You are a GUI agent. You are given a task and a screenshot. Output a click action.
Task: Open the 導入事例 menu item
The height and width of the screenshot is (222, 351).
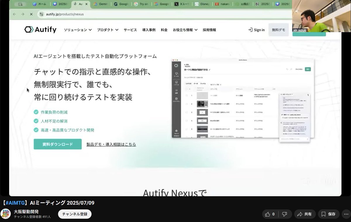(x=149, y=30)
